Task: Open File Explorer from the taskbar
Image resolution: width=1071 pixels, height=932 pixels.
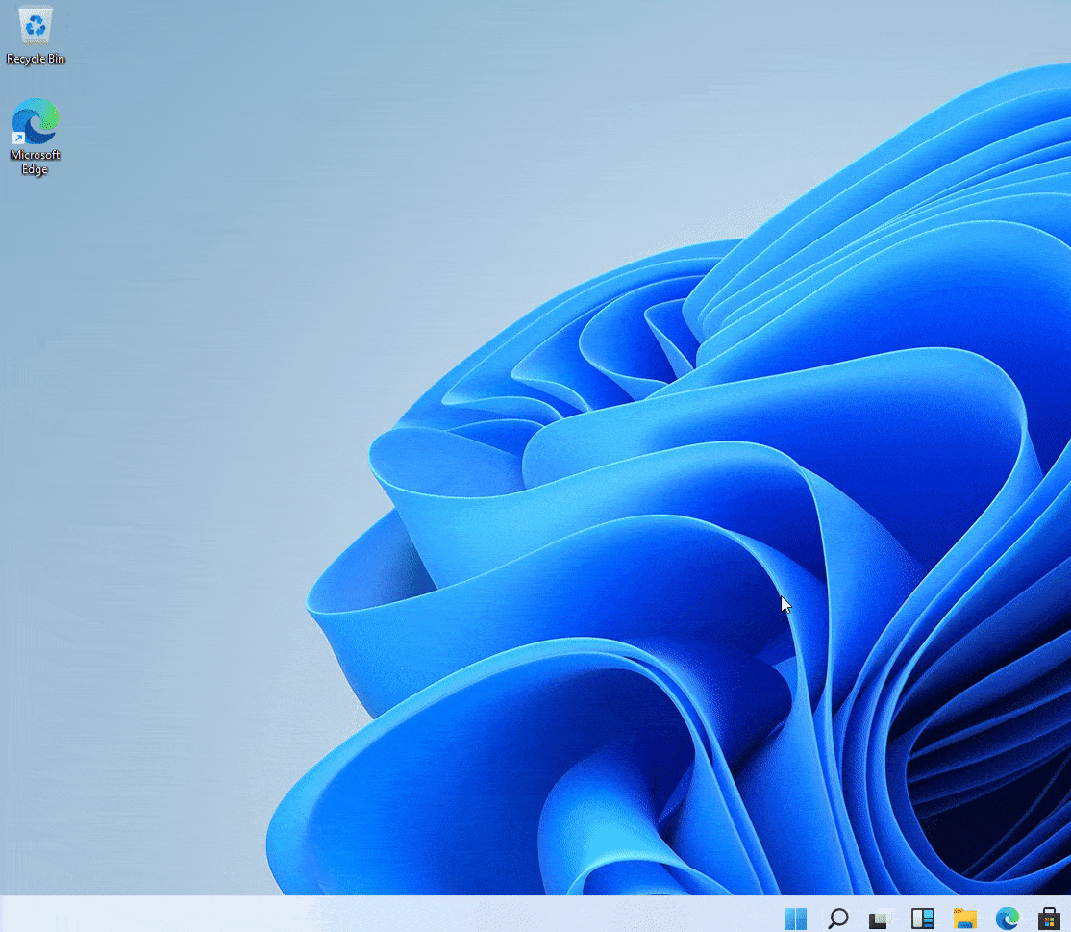Action: [964, 919]
